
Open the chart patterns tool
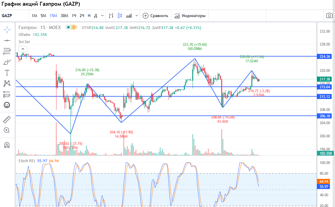point(7,83)
